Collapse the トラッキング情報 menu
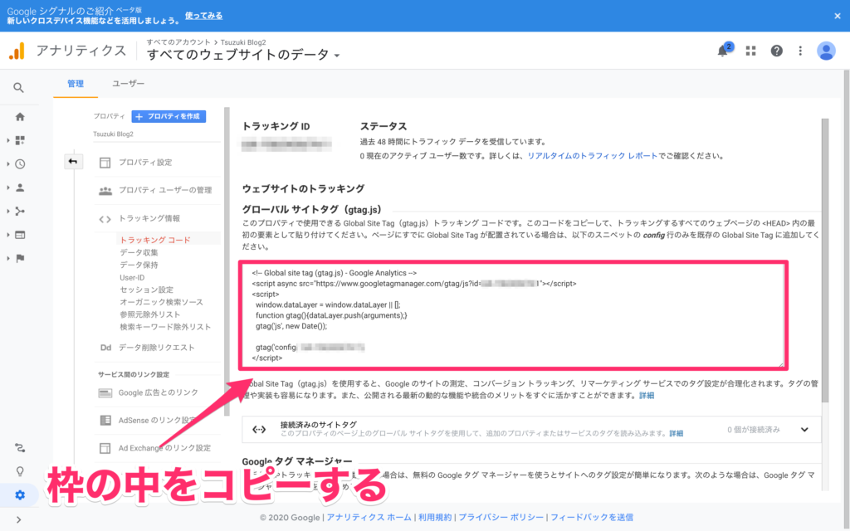This screenshot has height=531, width=850. (x=149, y=218)
